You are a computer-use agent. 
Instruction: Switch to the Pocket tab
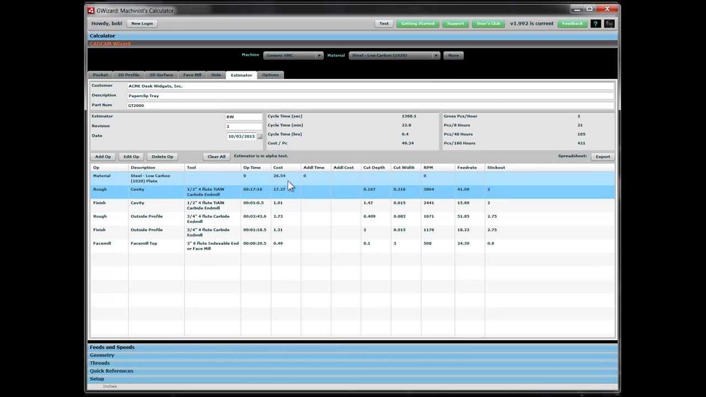click(100, 75)
